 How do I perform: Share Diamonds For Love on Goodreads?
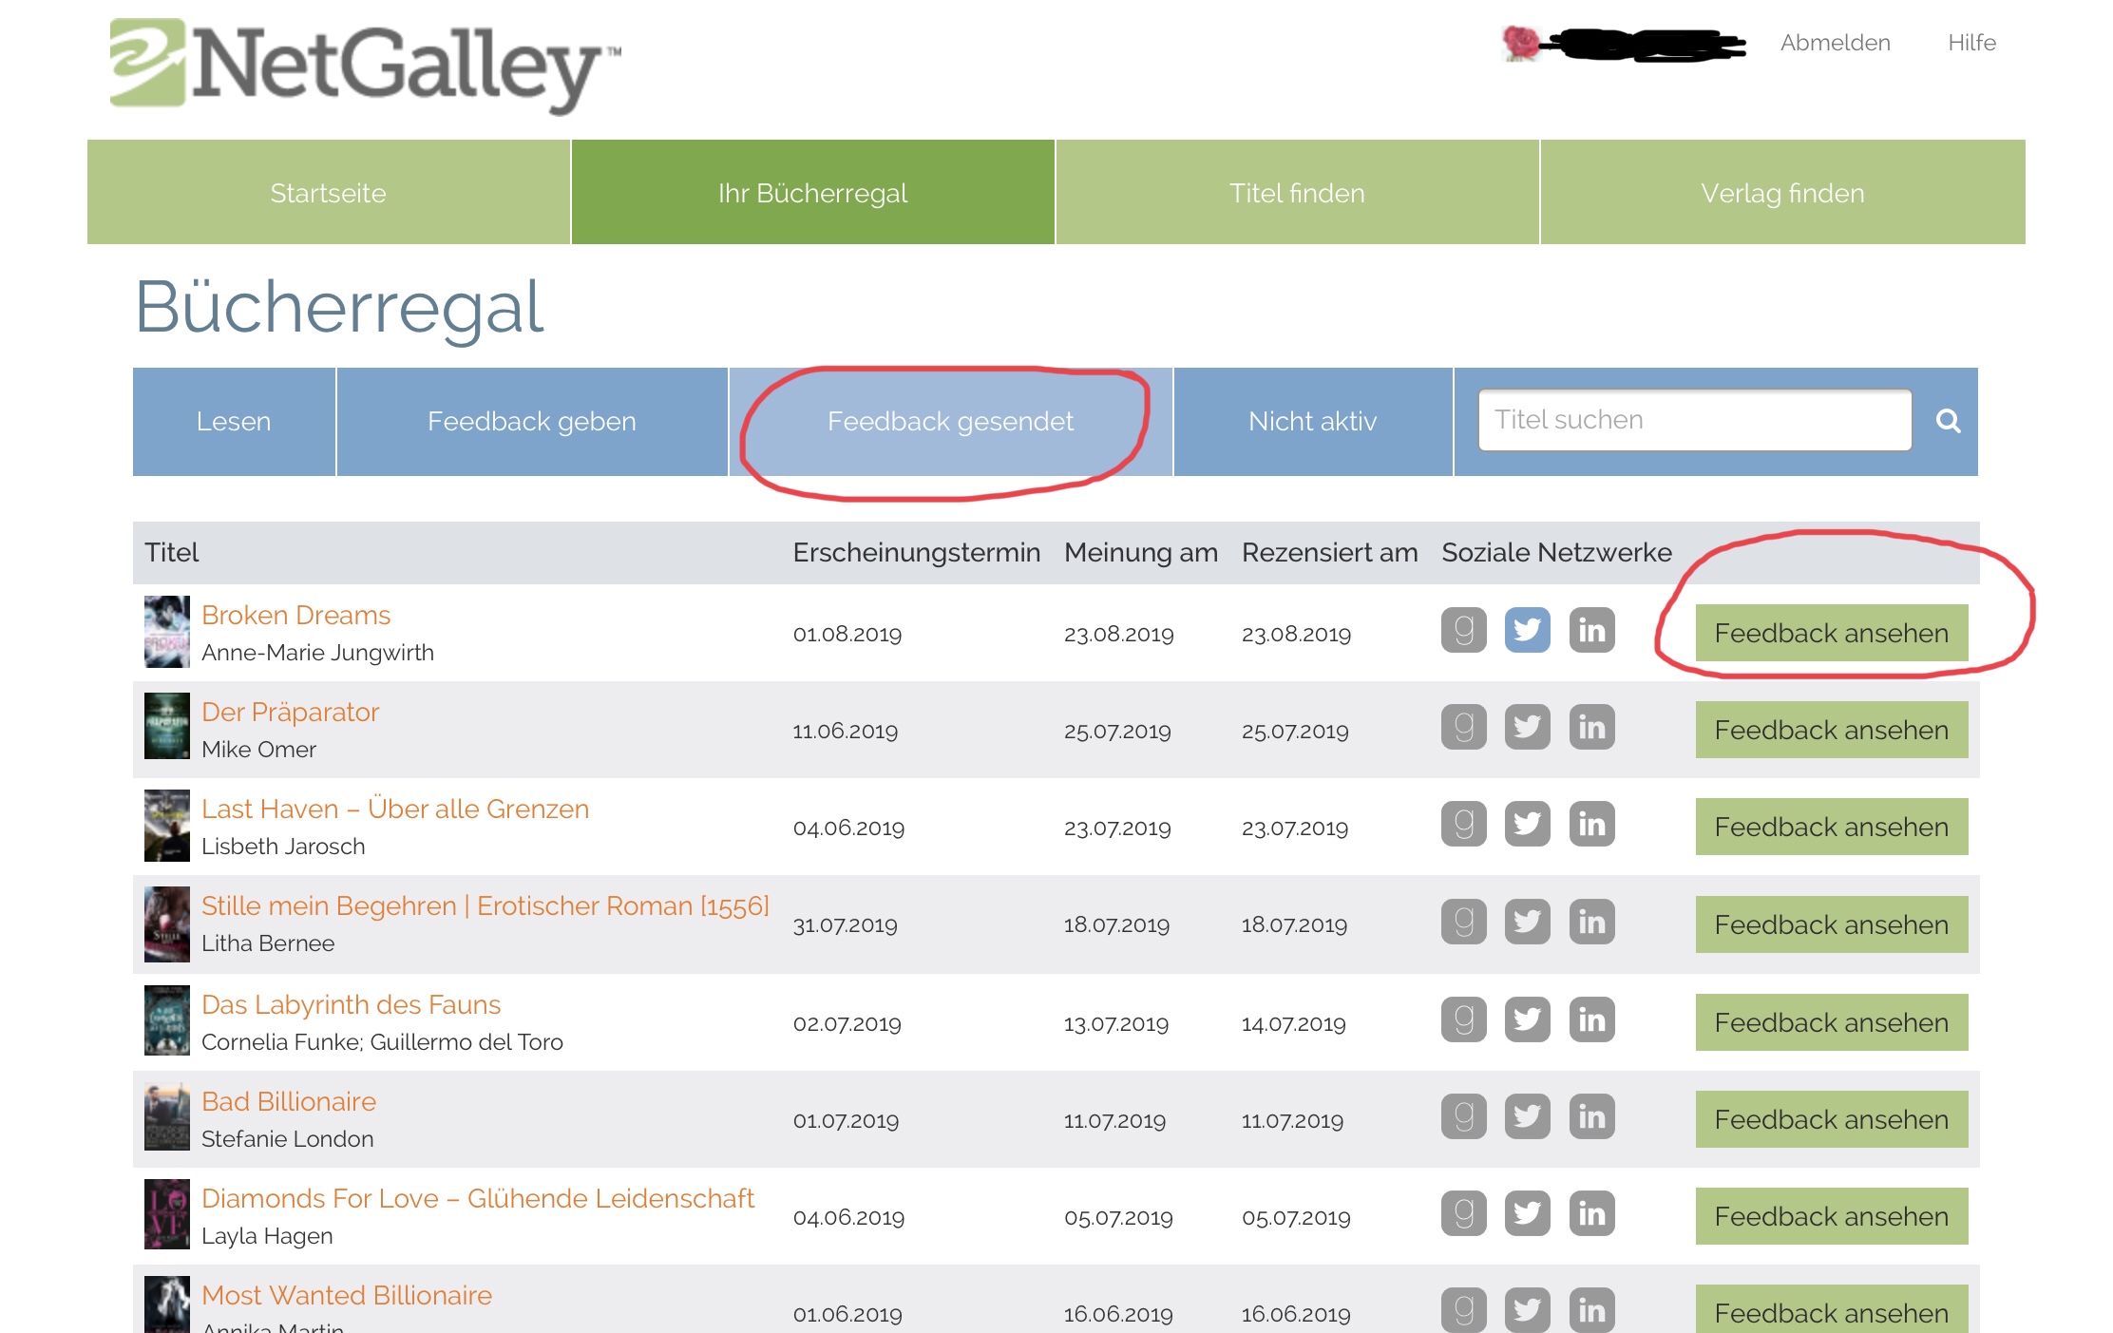coord(1464,1213)
